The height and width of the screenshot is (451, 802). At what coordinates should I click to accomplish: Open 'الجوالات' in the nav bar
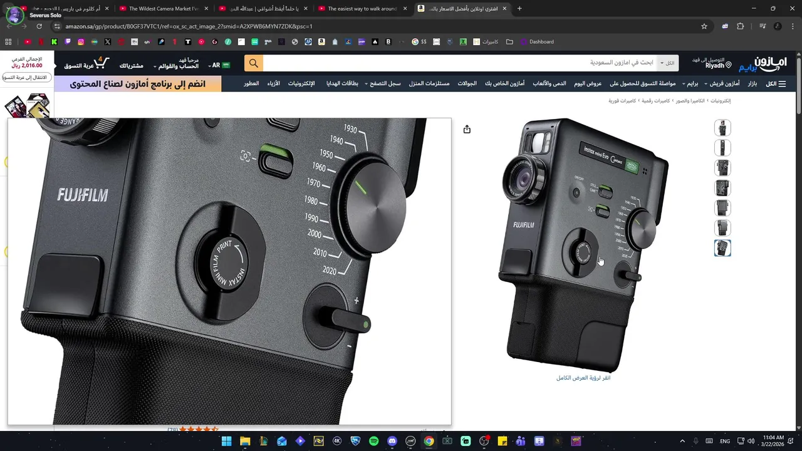pyautogui.click(x=467, y=83)
